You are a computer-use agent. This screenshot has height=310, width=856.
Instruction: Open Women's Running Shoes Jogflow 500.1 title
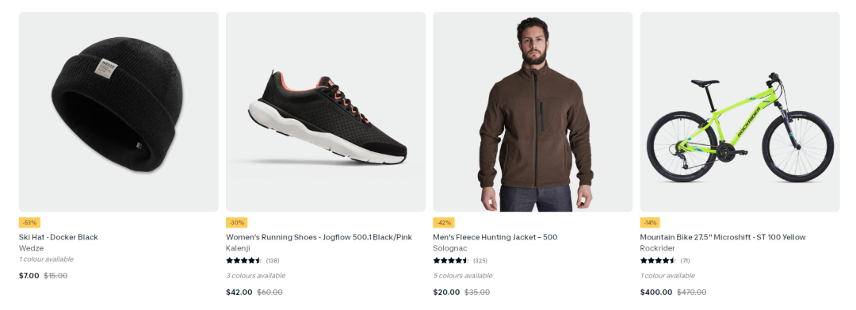[319, 237]
